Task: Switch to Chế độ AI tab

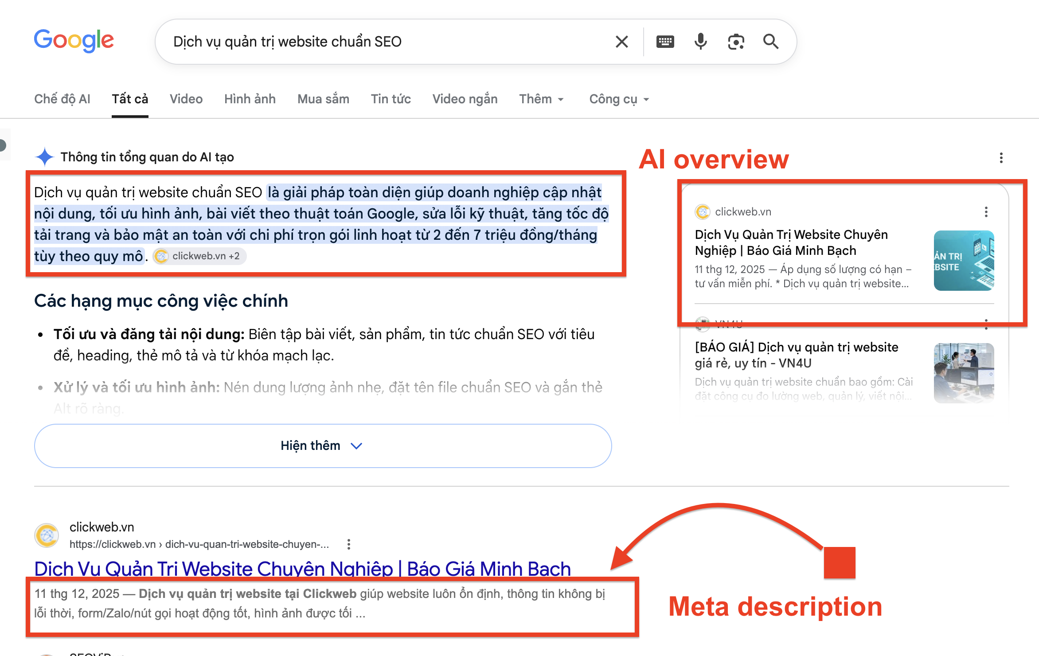Action: point(62,99)
